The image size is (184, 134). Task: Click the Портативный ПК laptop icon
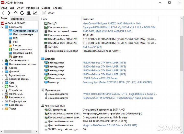pyautogui.click(x=10, y=53)
